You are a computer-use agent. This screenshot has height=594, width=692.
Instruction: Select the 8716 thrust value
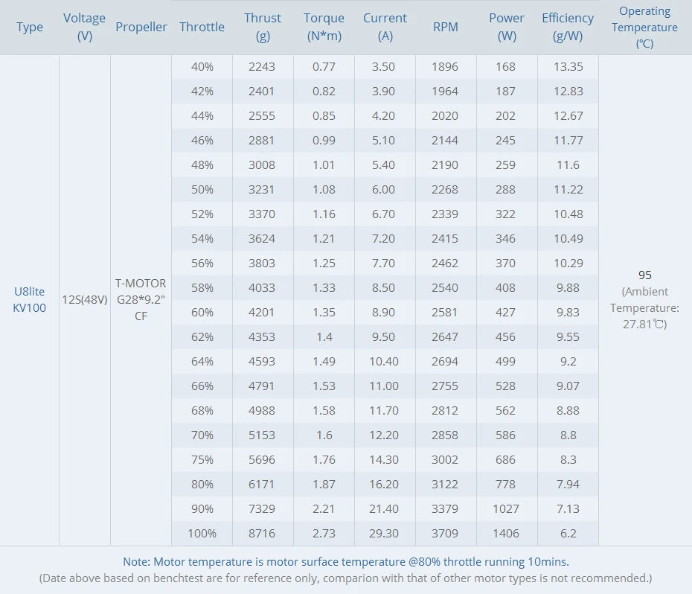(262, 533)
